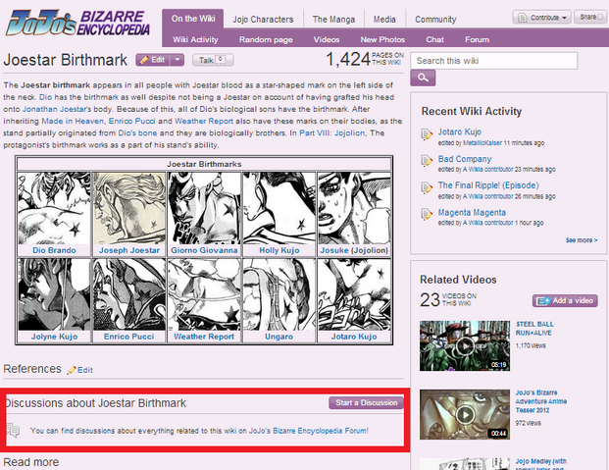Screen dimensions: 609x470
Task: Click the Search this wiki field
Action: [x=493, y=61]
